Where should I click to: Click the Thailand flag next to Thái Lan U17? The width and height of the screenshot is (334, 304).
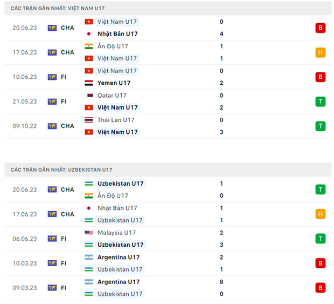(x=89, y=120)
